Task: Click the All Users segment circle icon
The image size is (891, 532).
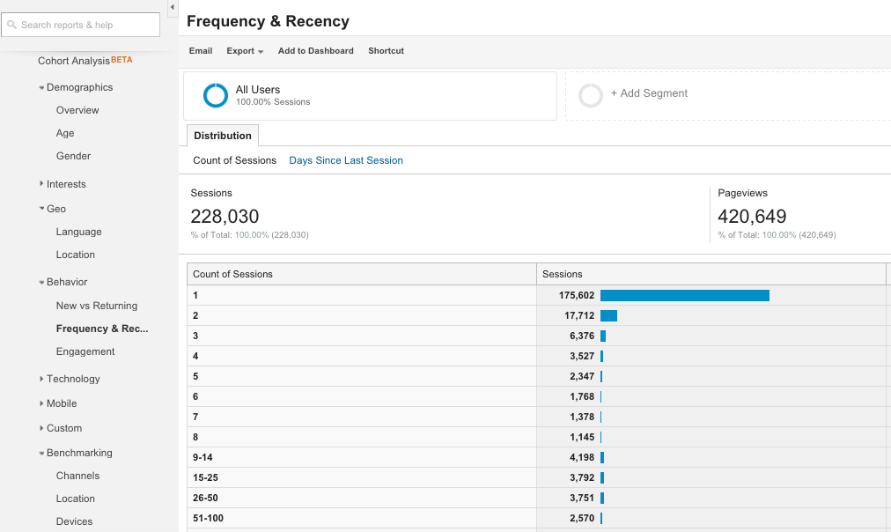Action: tap(216, 95)
